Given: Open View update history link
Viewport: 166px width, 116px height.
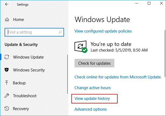Looking at the screenshot, I should point(92,99).
